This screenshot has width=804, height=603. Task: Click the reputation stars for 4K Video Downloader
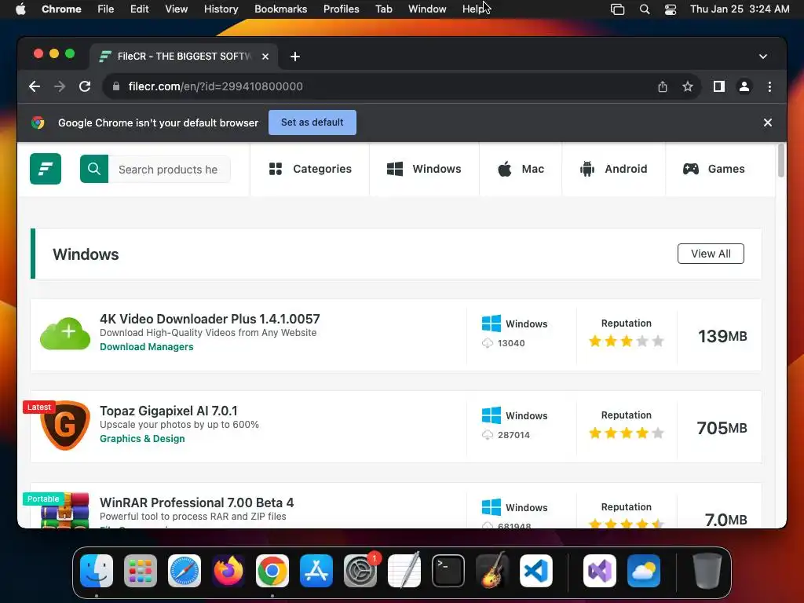click(626, 341)
